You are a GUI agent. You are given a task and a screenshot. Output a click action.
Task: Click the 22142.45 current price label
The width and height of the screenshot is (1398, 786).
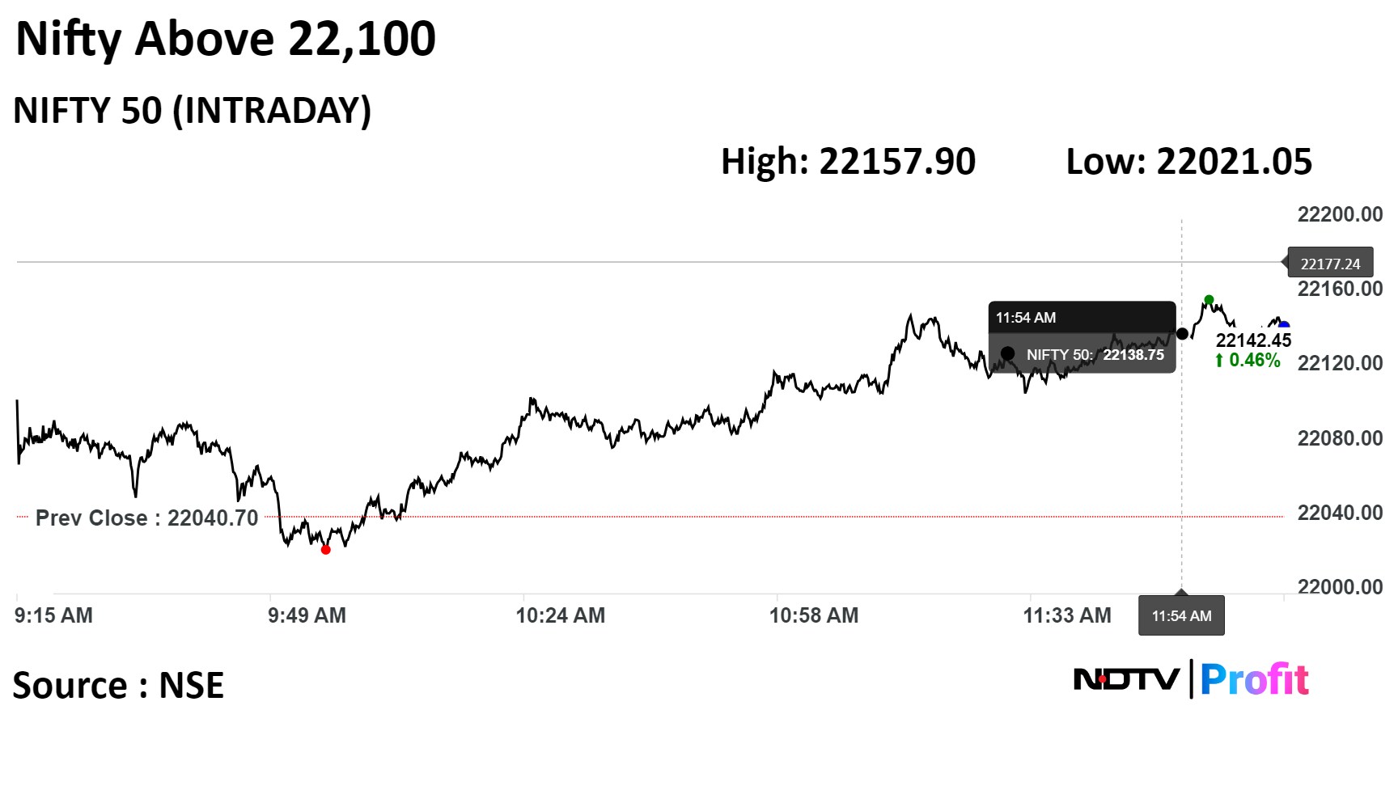(1253, 340)
